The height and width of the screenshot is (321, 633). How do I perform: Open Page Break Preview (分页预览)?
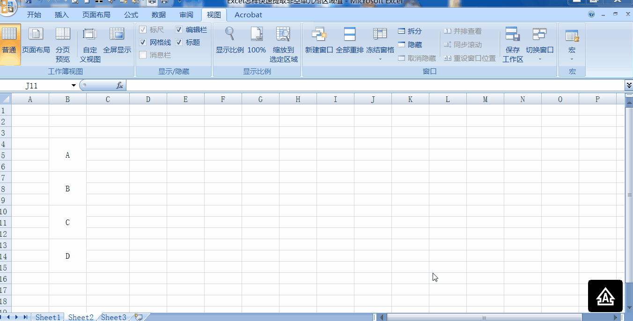pos(63,44)
